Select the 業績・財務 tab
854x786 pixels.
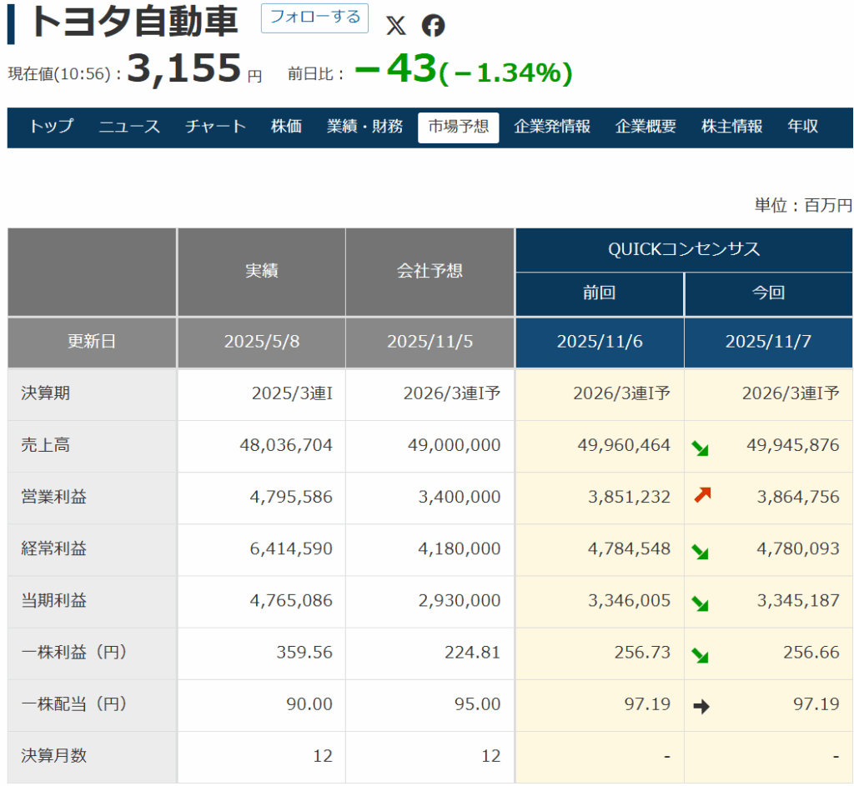[364, 127]
